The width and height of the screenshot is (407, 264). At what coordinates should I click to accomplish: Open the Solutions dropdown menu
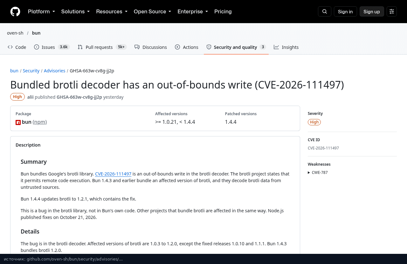click(x=75, y=12)
